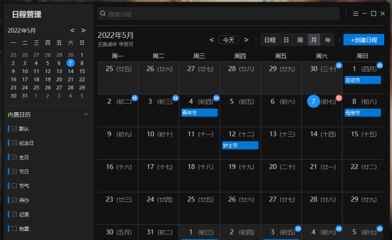Open the 劳动节 event on May 1
This screenshot has width=392, height=240.
click(362, 80)
